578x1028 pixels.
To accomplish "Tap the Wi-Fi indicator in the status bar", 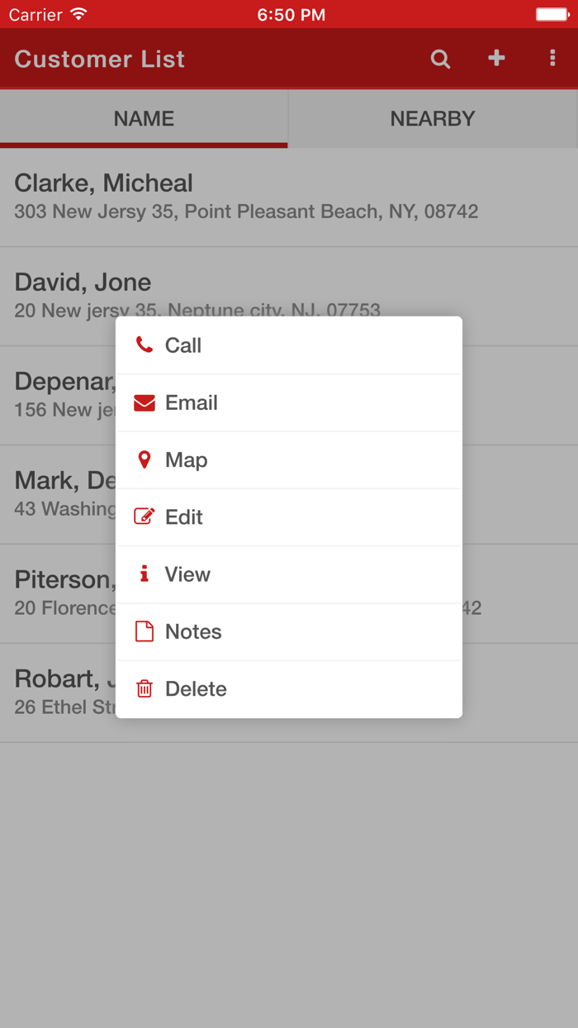I will [77, 13].
